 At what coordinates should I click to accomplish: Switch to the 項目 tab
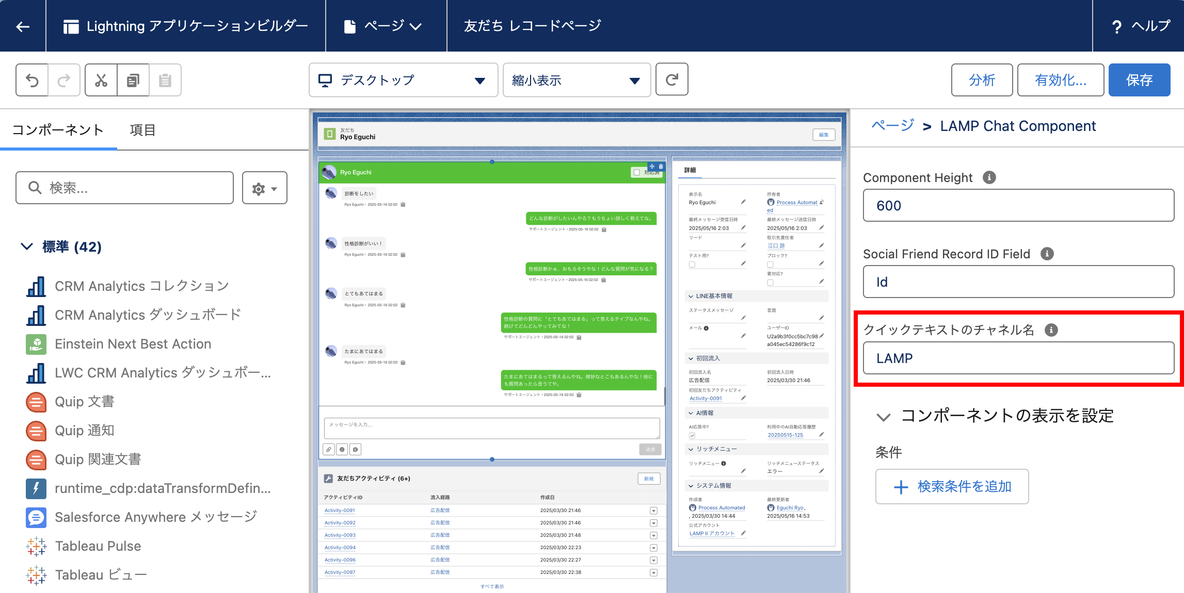click(x=142, y=130)
